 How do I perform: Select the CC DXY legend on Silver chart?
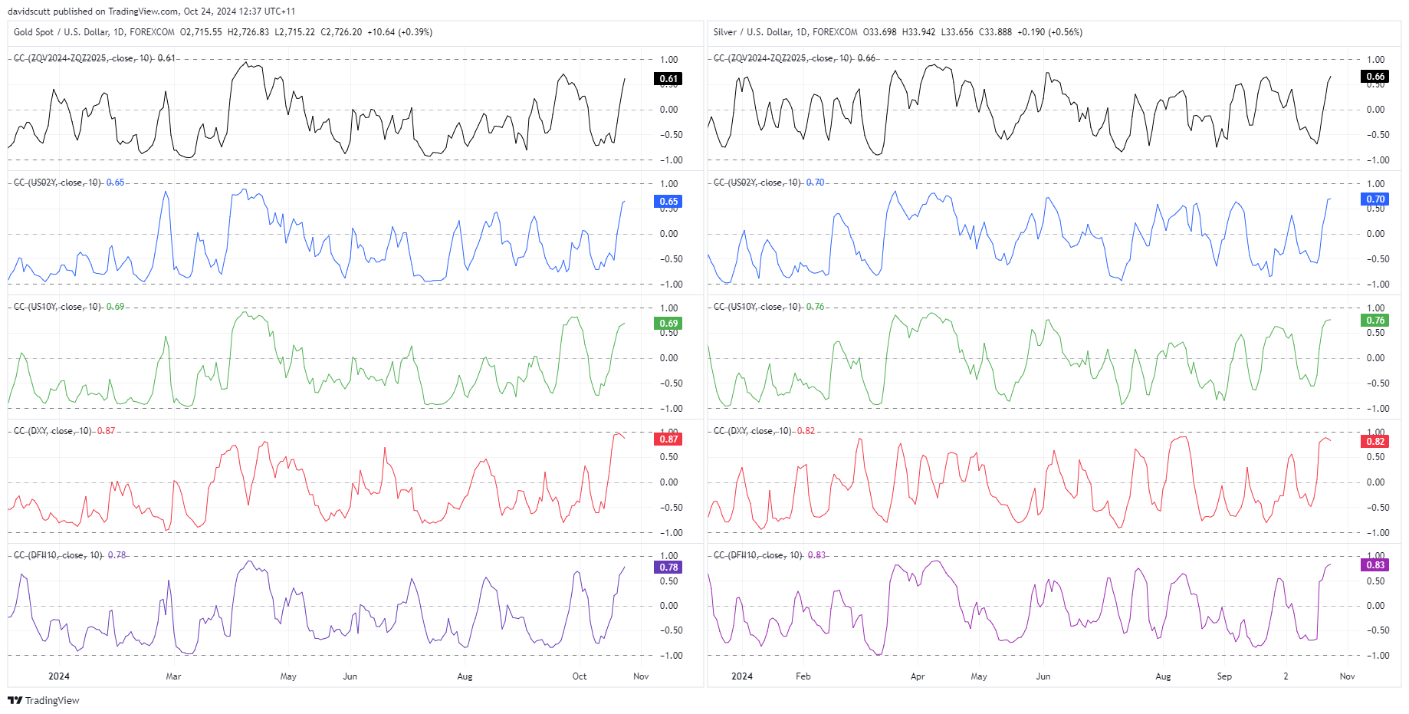[764, 431]
